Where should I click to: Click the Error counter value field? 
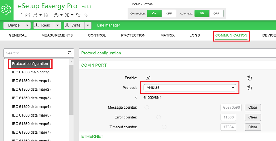228,117
